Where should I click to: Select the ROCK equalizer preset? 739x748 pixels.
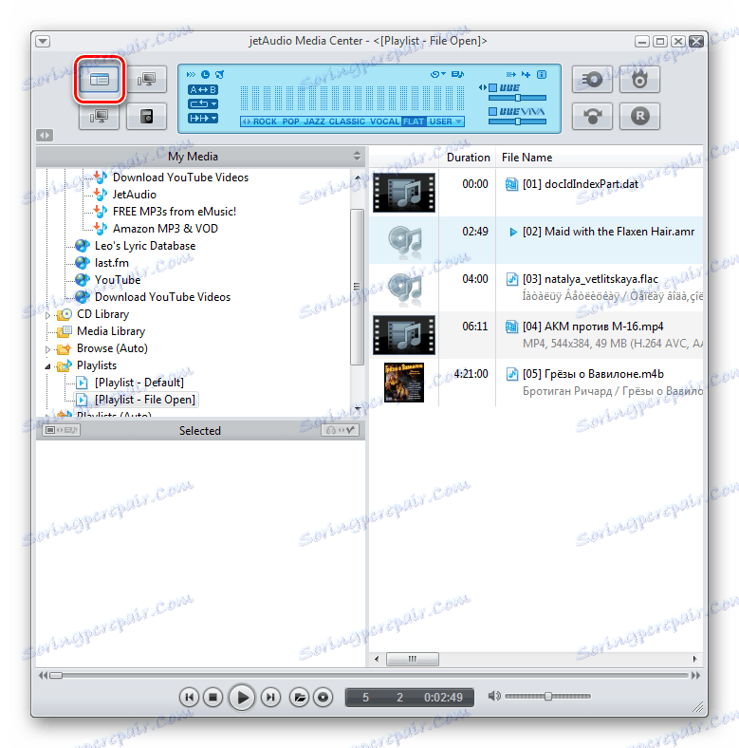265,122
